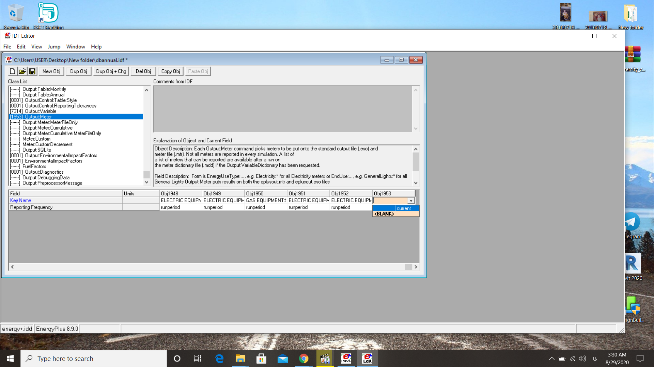Click the Del Obj button
Image resolution: width=654 pixels, height=367 pixels.
point(143,71)
